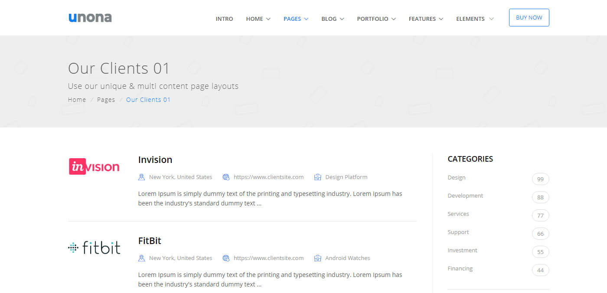
Task: Go to the Intro menu item
Action: coord(224,19)
